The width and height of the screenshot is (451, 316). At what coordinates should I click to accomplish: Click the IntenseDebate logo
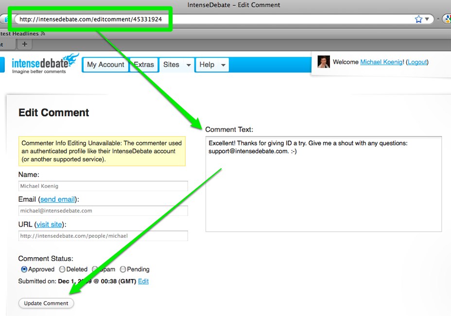(45, 64)
